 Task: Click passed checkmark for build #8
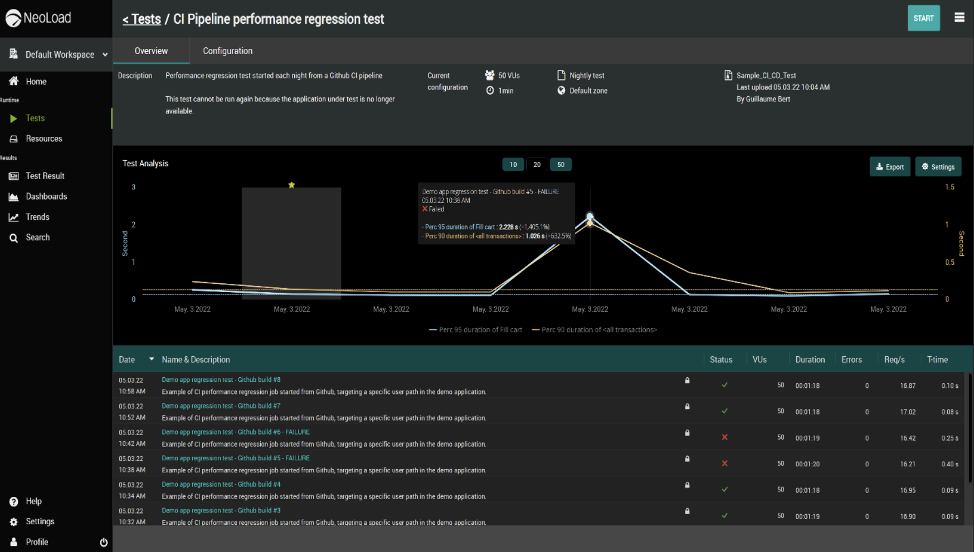[724, 385]
